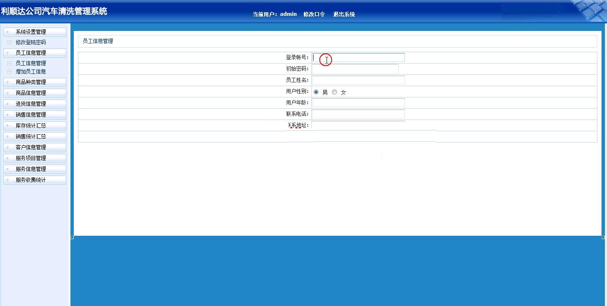Select the 女 gender radio button
Viewport: 607px width, 306px height.
point(335,92)
